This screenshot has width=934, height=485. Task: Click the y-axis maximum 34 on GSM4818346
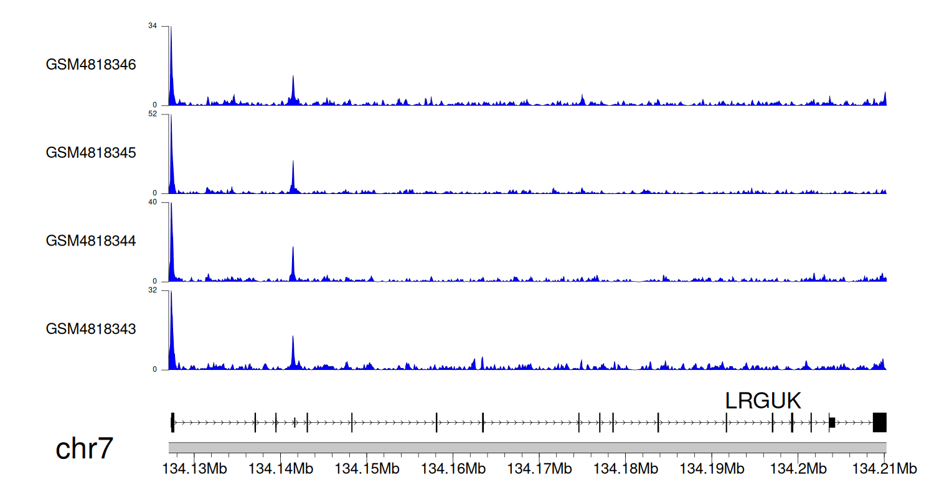click(153, 26)
